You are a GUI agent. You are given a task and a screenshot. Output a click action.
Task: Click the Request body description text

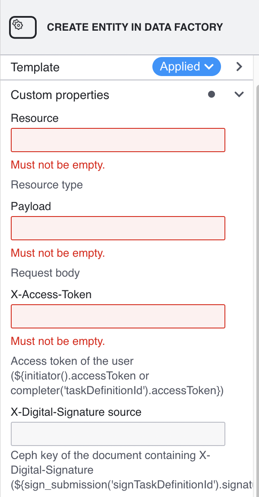(x=45, y=273)
